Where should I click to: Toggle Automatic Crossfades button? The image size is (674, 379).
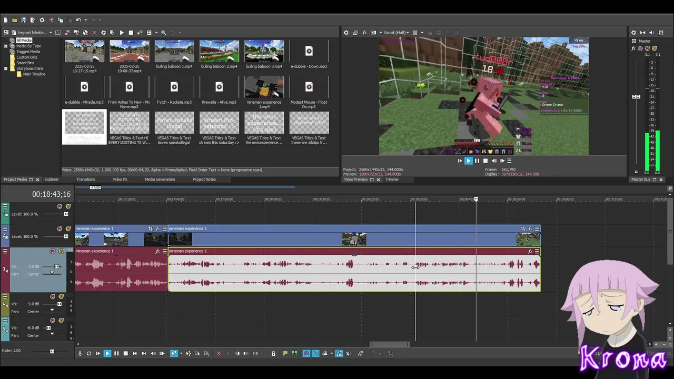(315, 353)
